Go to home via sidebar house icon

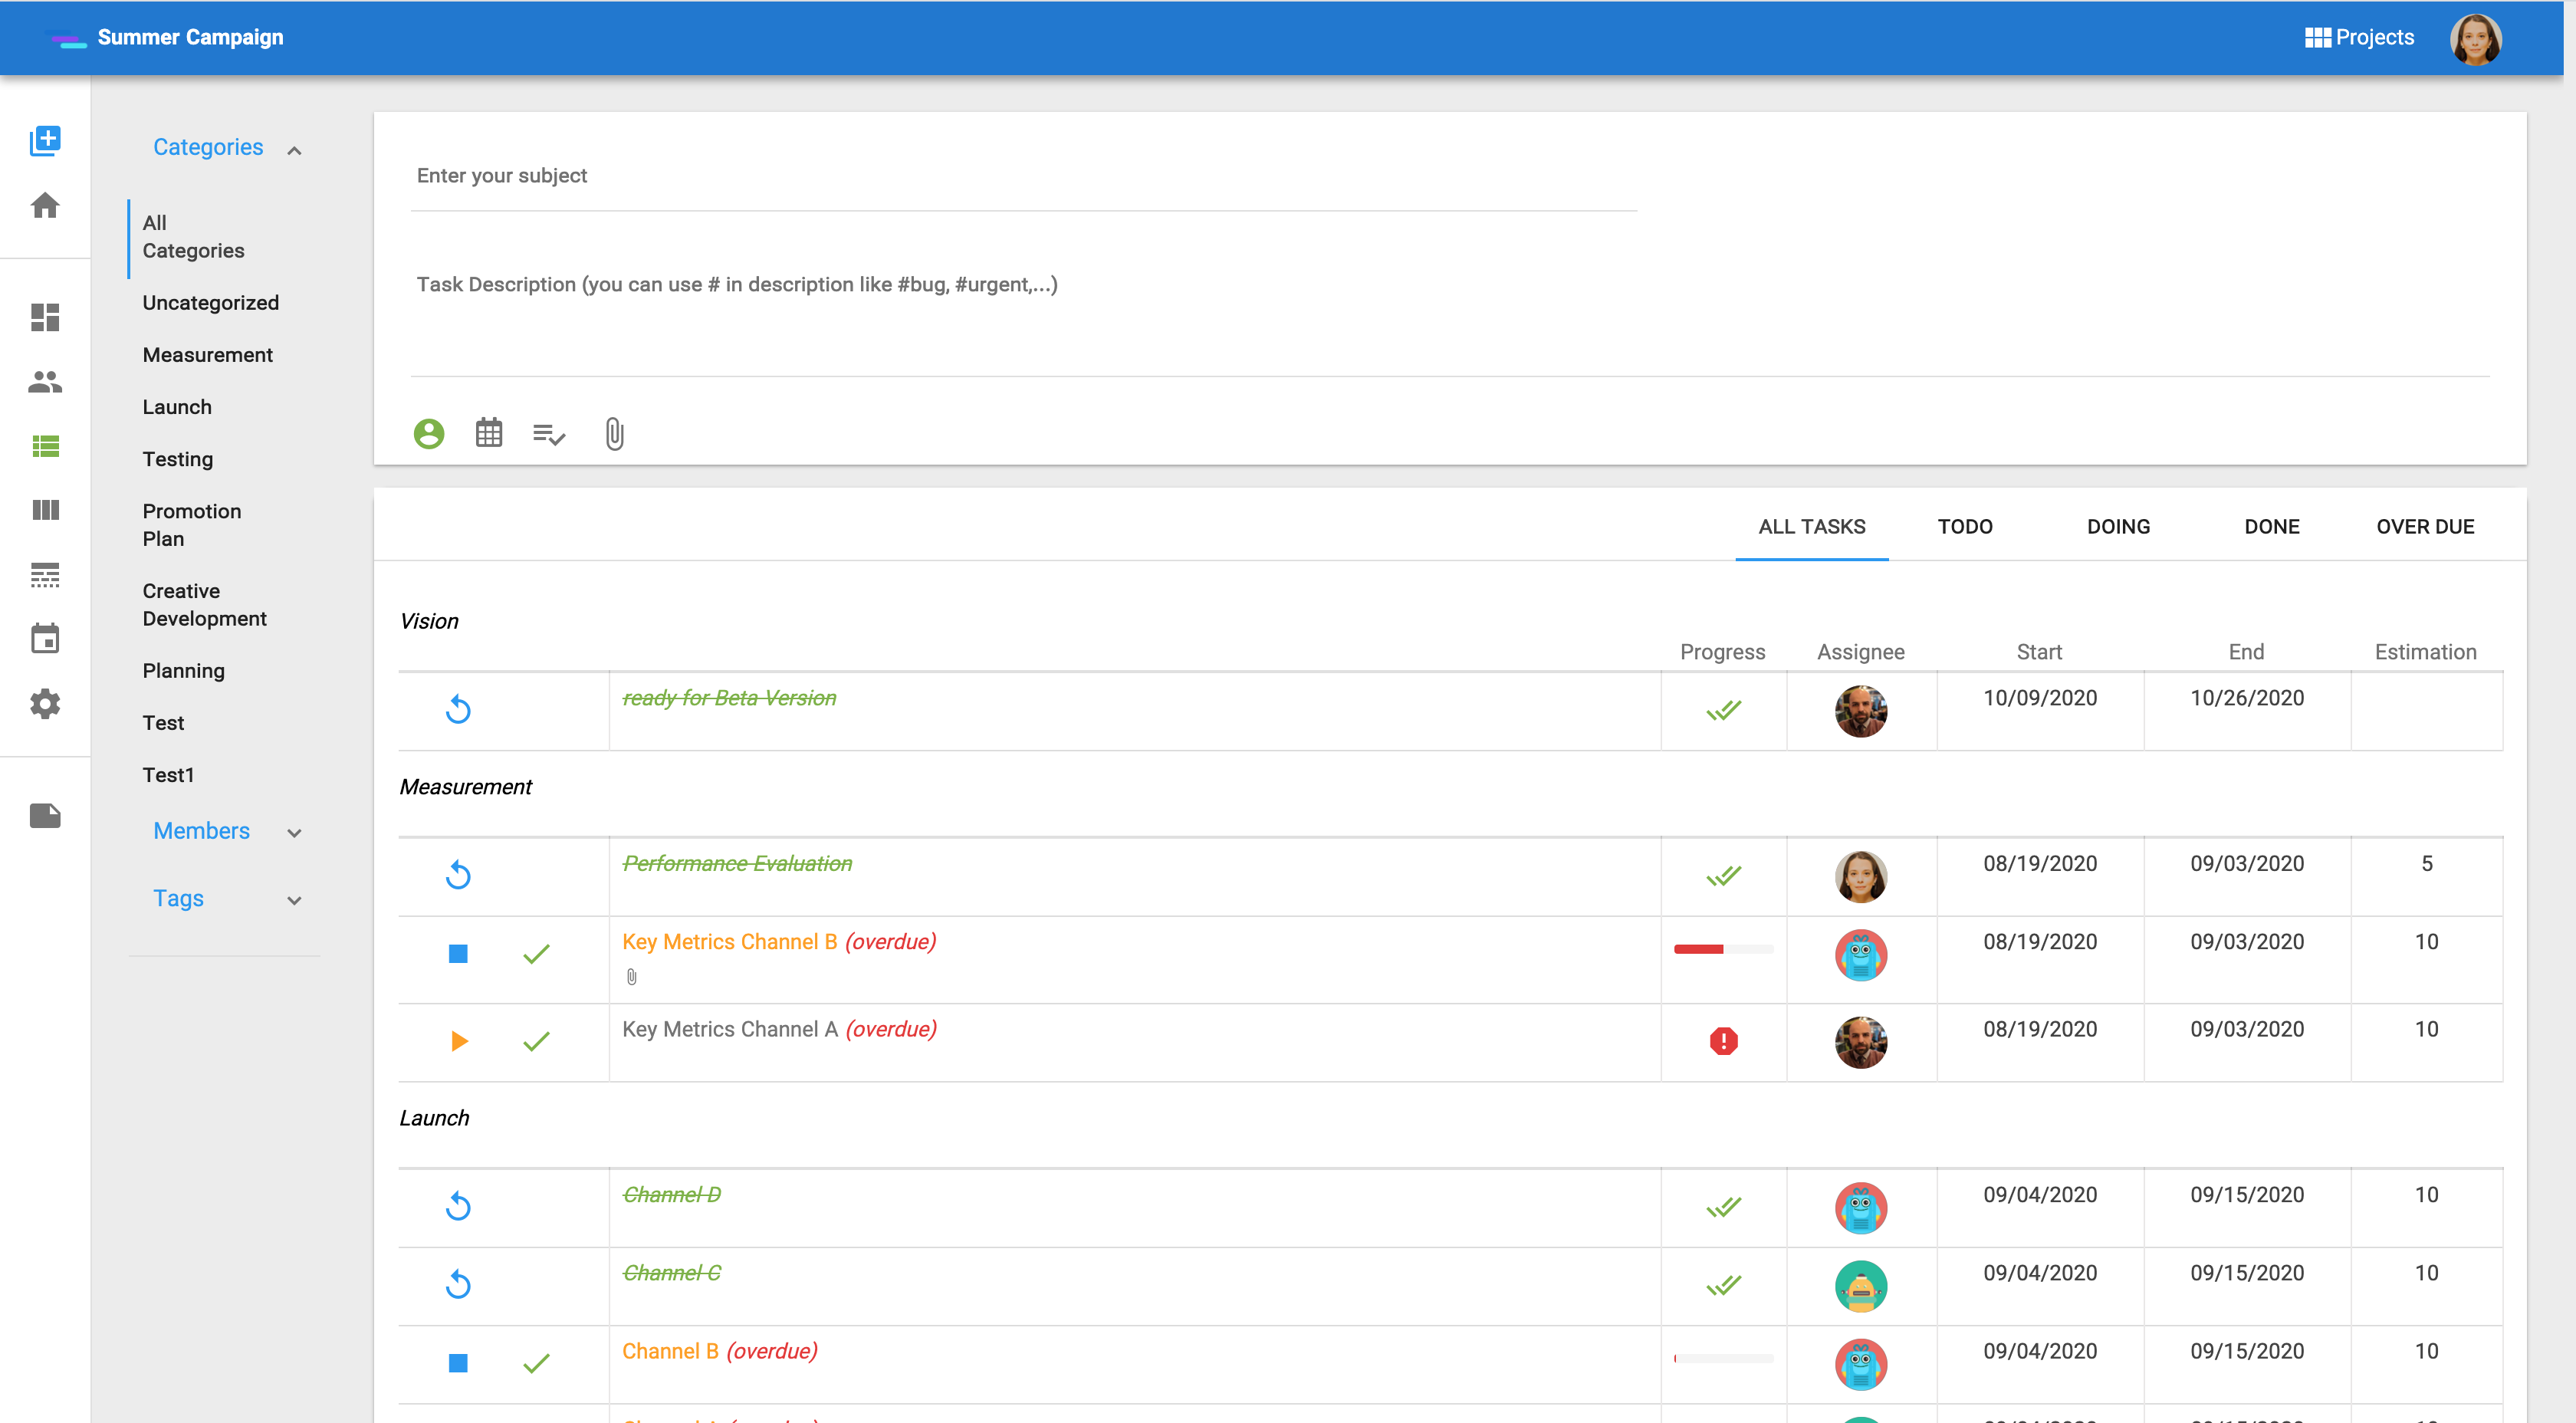point(45,205)
